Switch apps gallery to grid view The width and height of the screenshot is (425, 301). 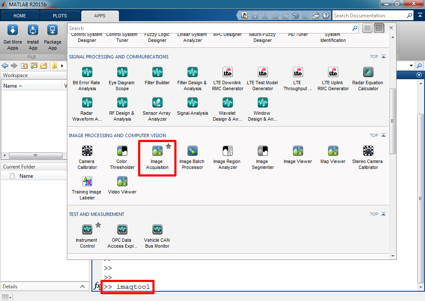click(x=379, y=28)
